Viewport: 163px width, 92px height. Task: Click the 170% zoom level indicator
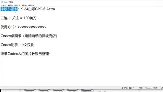(x=141, y=88)
